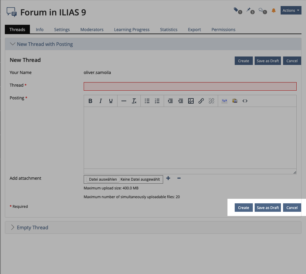Insert a TeX formula via the toolbar

[224, 101]
